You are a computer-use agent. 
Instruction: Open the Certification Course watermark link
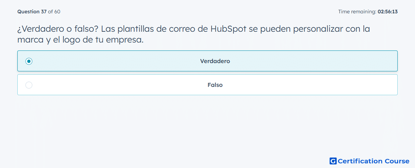(x=370, y=161)
